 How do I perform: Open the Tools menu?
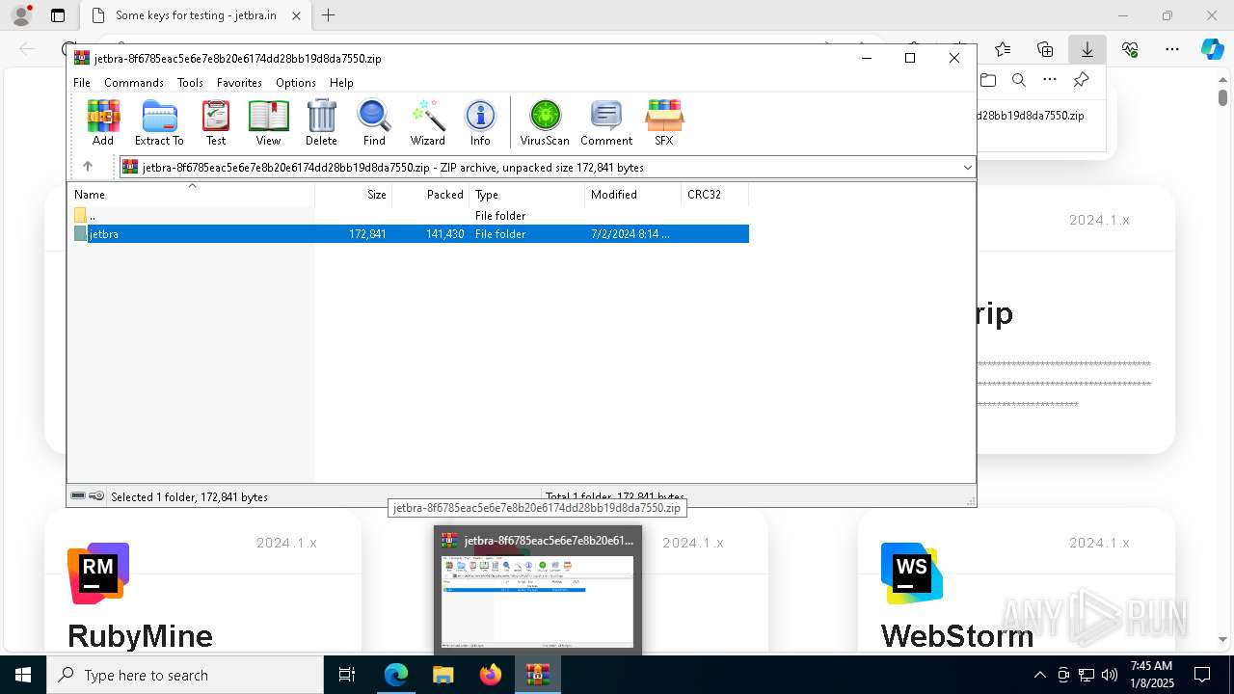click(190, 83)
